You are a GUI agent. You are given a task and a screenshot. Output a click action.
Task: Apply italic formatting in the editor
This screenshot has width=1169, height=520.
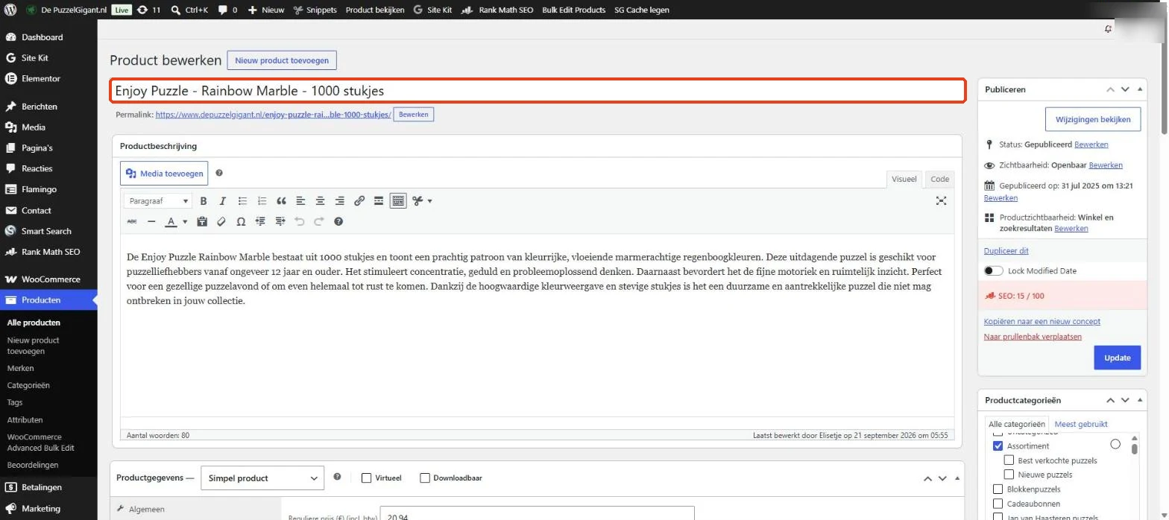tap(222, 201)
